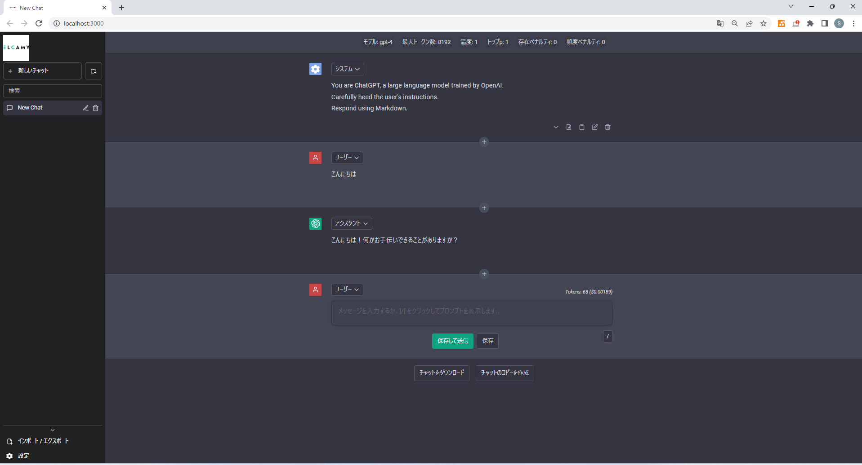Click the new folder icon in sidebar

pyautogui.click(x=94, y=71)
